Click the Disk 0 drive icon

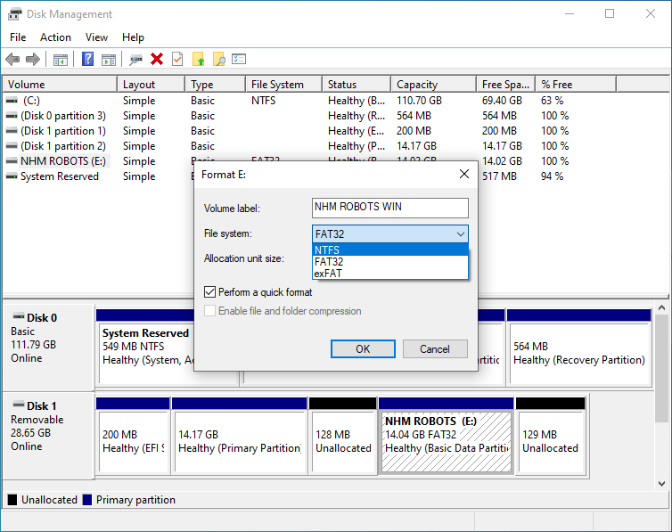19,317
